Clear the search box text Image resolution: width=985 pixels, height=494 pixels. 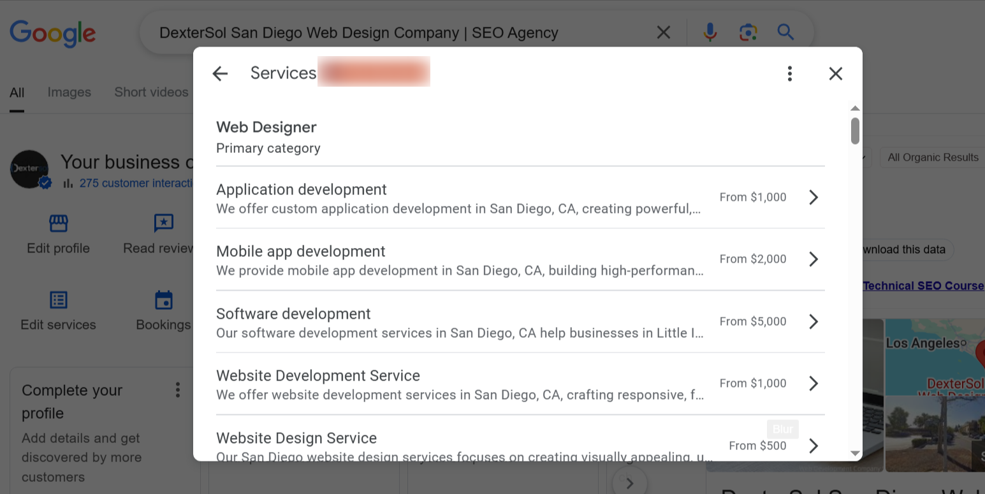click(x=663, y=33)
